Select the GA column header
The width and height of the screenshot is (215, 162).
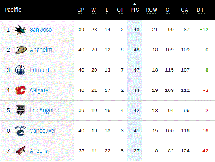coord(184,10)
